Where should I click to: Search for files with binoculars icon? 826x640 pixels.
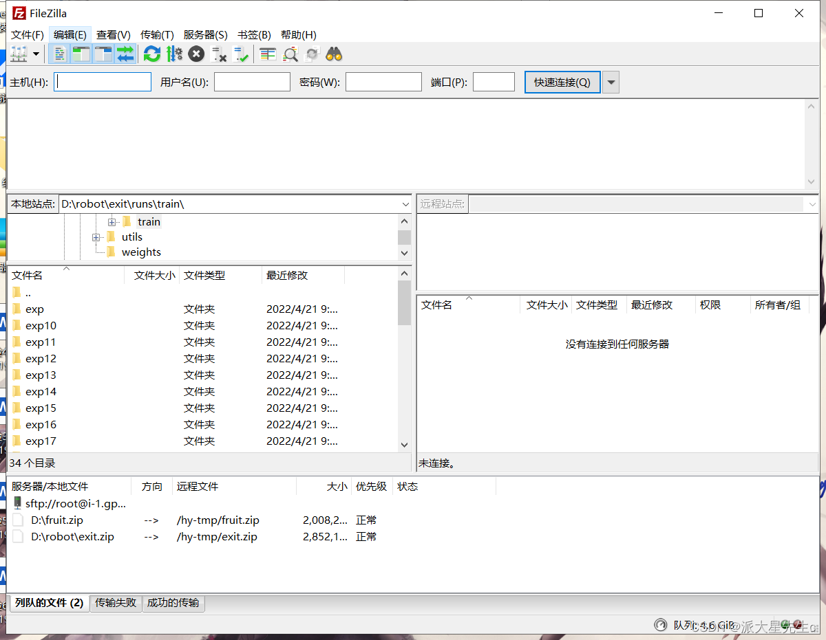pos(335,54)
